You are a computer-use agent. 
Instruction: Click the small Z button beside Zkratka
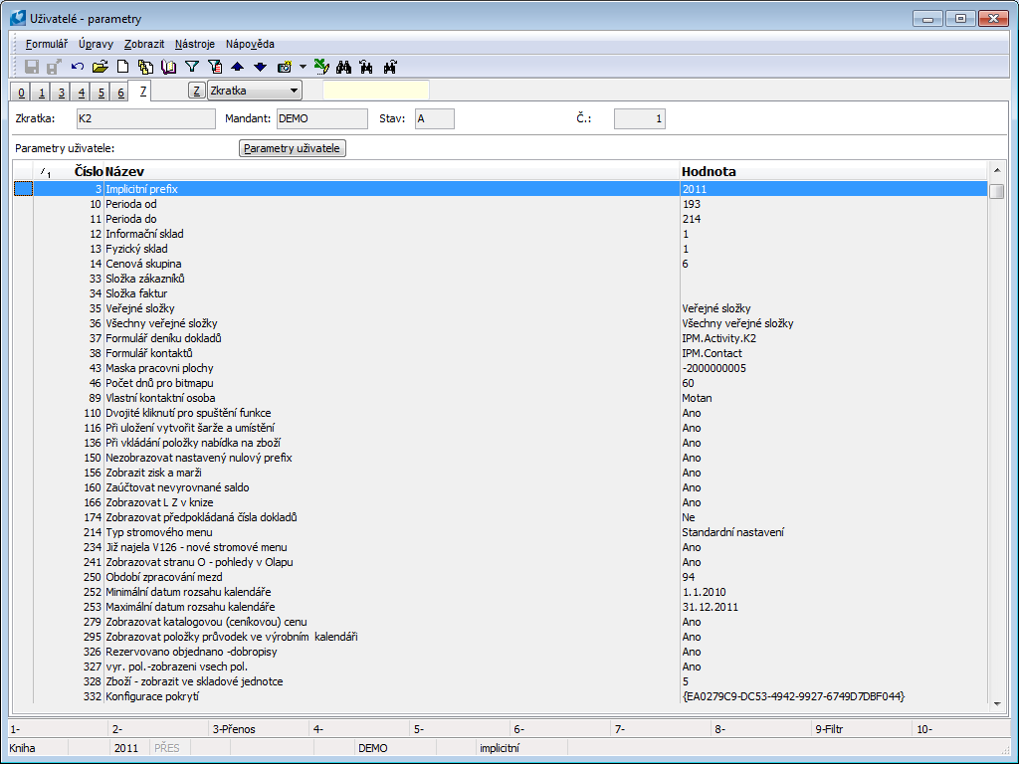(197, 91)
